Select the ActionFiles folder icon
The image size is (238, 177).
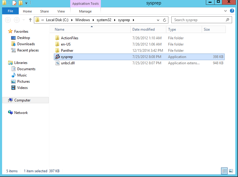[57, 38]
